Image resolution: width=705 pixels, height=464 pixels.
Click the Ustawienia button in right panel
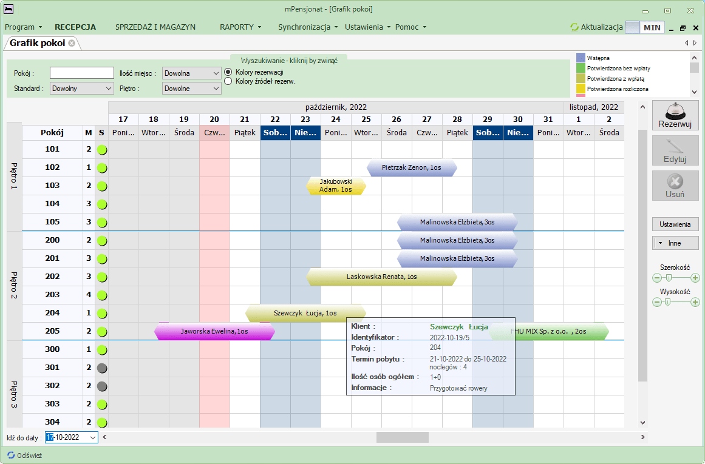(x=675, y=224)
